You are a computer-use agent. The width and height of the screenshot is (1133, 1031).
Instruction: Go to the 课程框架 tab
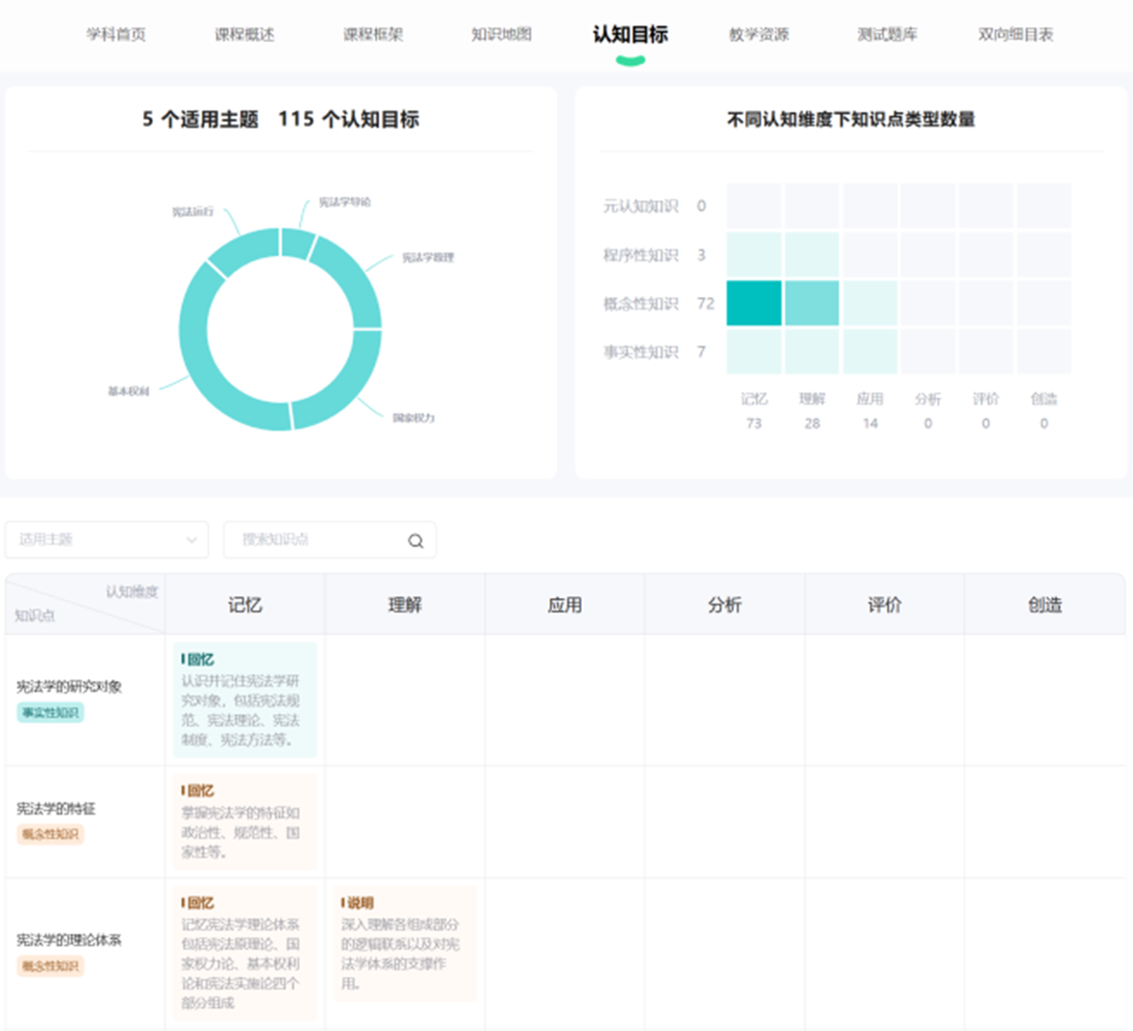pyautogui.click(x=373, y=35)
